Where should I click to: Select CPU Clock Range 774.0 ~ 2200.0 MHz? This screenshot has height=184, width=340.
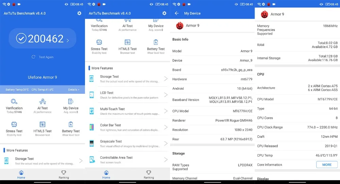[322, 127]
